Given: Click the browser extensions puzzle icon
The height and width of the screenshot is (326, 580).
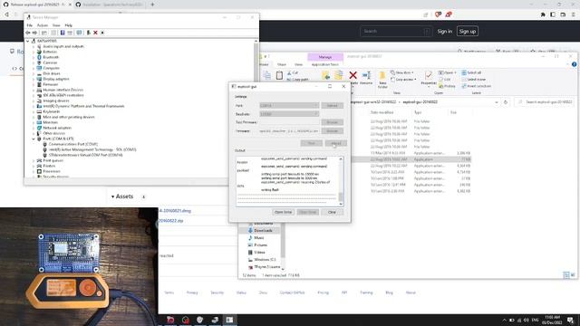Looking at the screenshot, I should click(543, 14).
